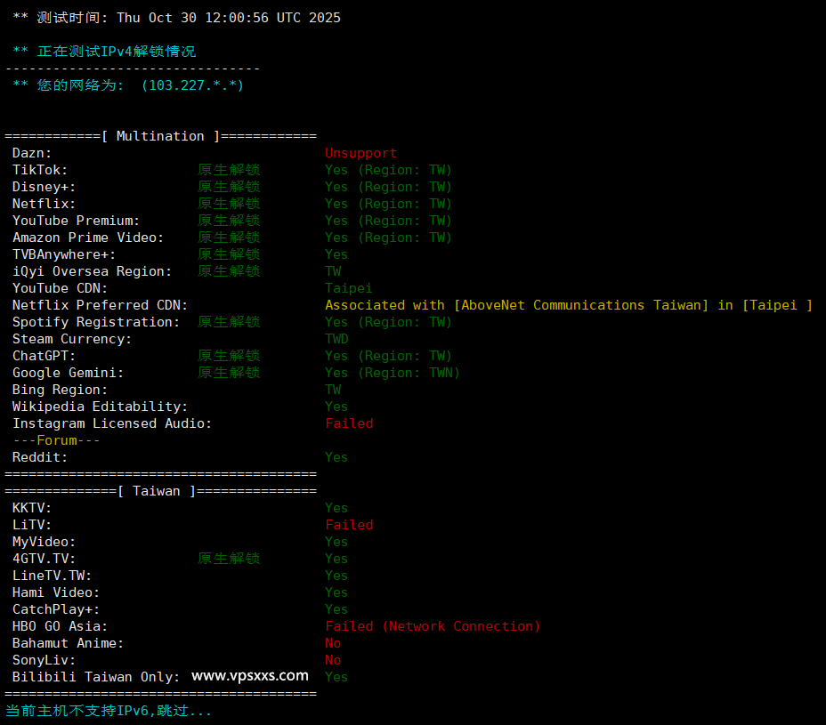Select the Netflix Preferred CDN label
This screenshot has height=725, width=826.
point(100,305)
